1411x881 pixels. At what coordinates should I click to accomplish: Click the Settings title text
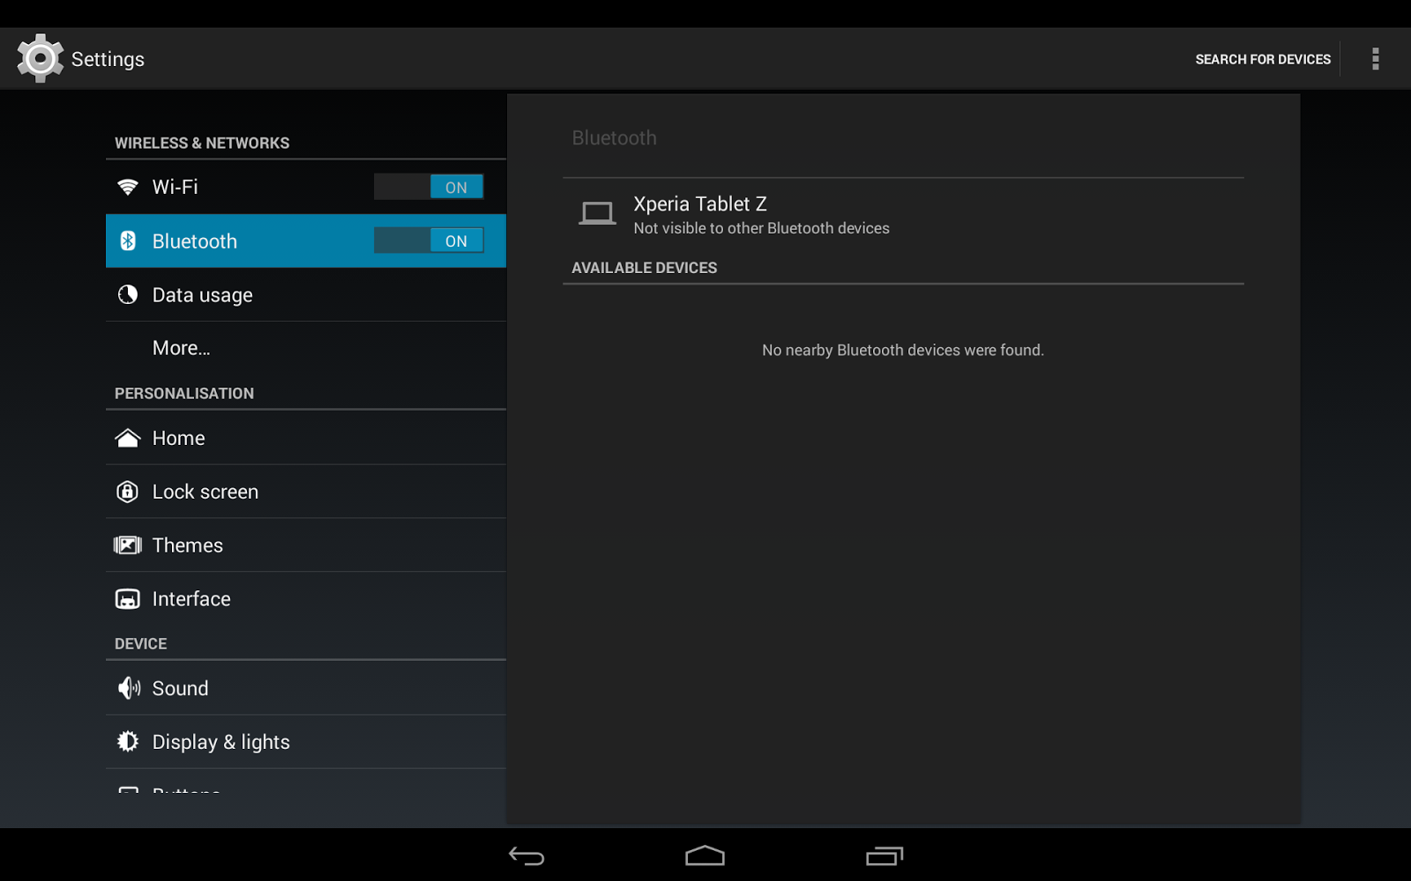coord(108,59)
